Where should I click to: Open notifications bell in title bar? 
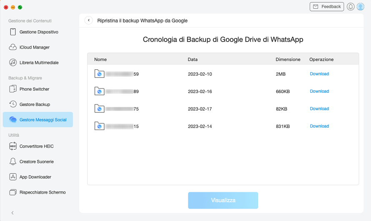click(x=351, y=7)
